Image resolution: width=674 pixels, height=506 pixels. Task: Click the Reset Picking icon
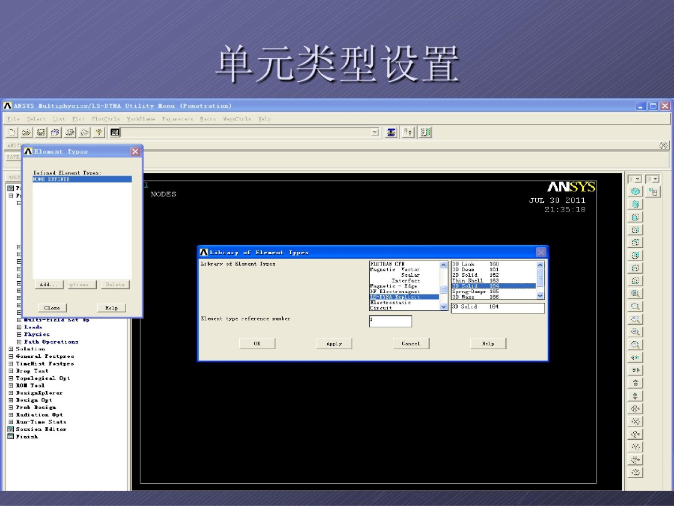408,132
